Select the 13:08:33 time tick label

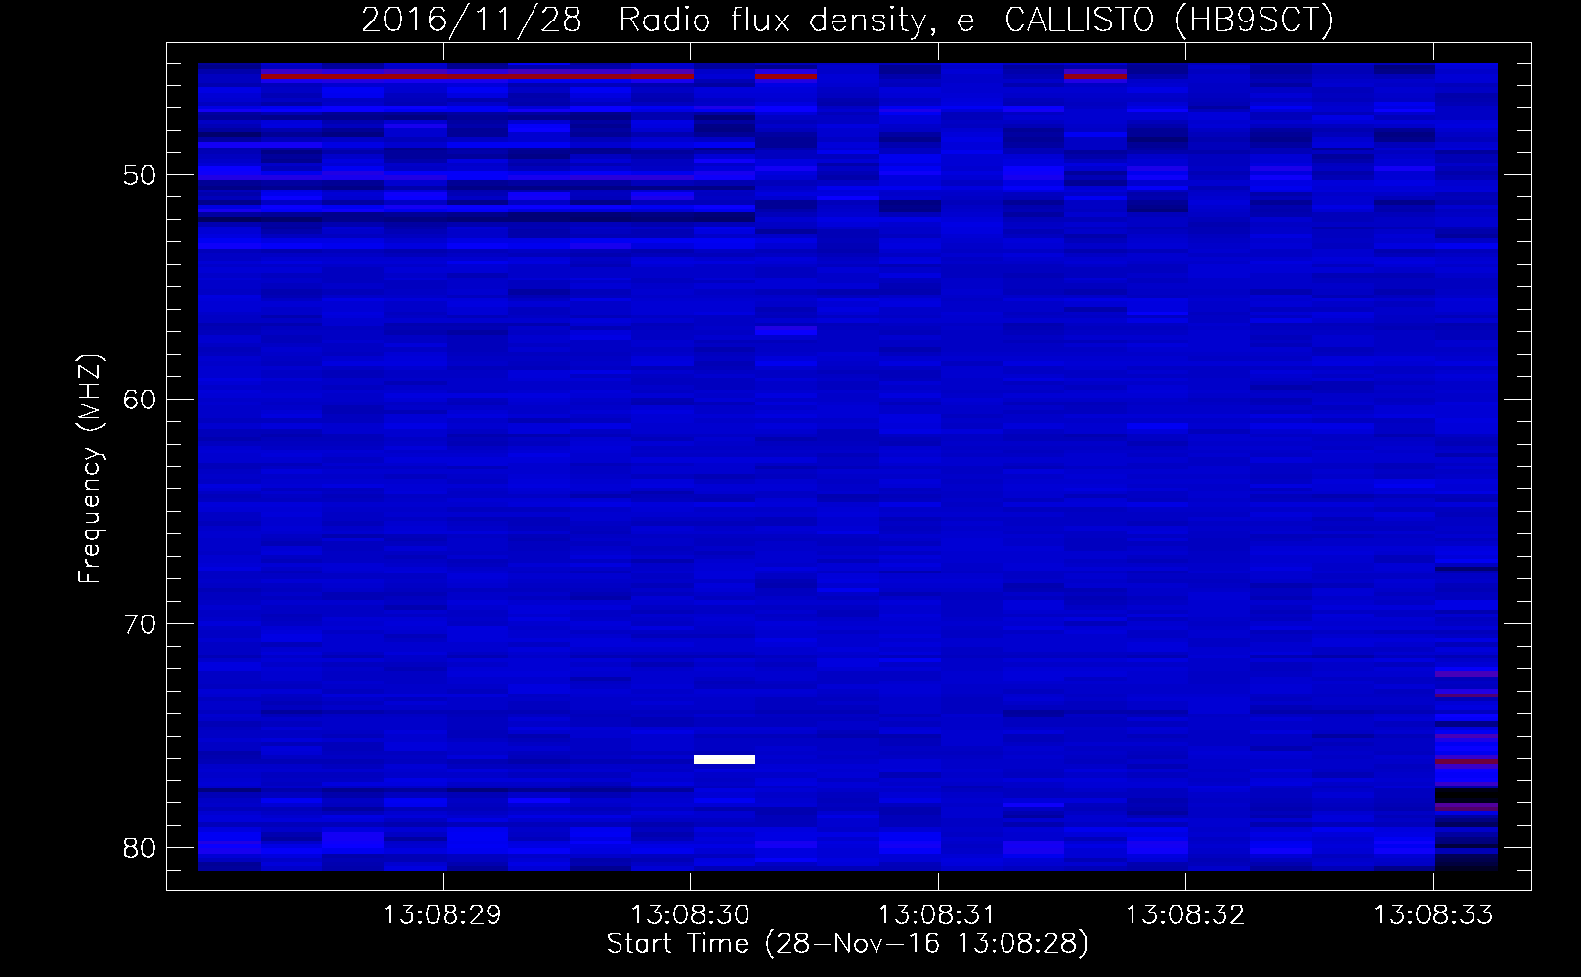coord(1433,915)
